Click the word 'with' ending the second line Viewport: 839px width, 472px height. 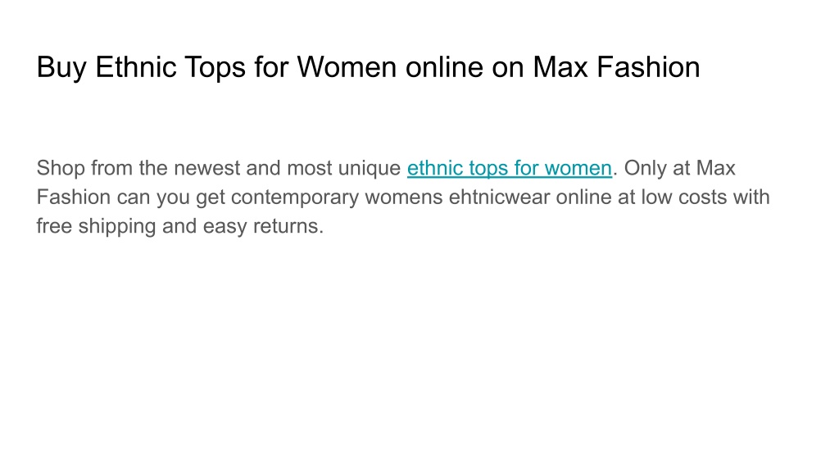pyautogui.click(x=751, y=197)
